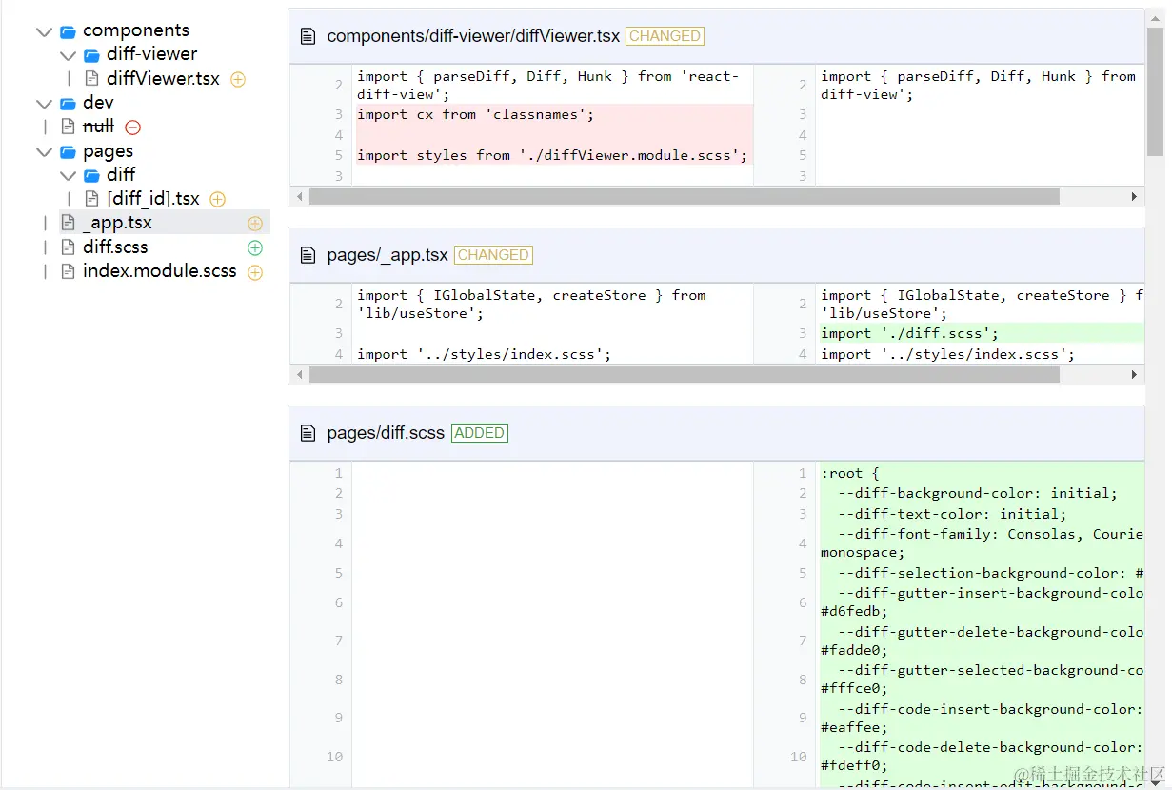
Task: Select diff.scss in the file tree
Action: pos(115,247)
